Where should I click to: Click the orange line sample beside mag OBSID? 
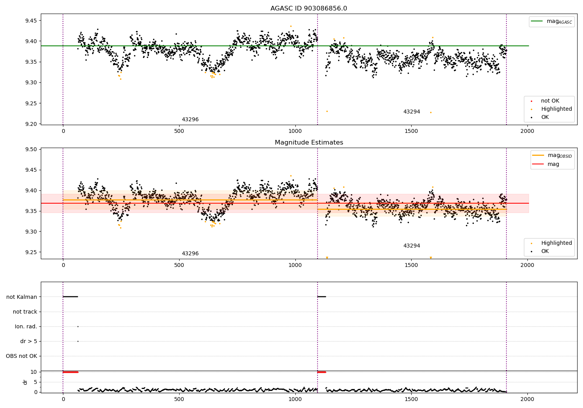point(538,155)
